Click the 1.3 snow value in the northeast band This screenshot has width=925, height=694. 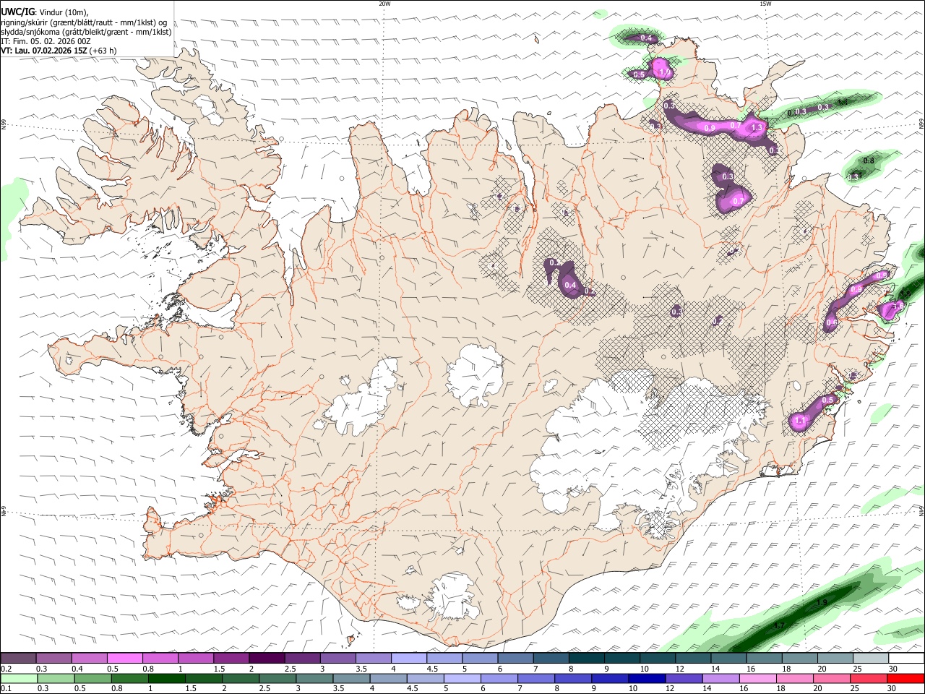[x=757, y=127]
